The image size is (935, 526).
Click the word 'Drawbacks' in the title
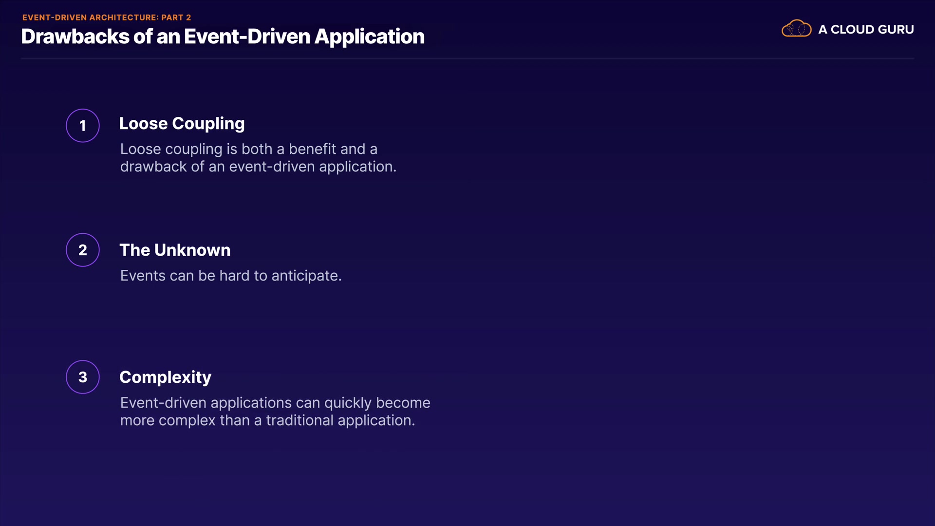75,37
